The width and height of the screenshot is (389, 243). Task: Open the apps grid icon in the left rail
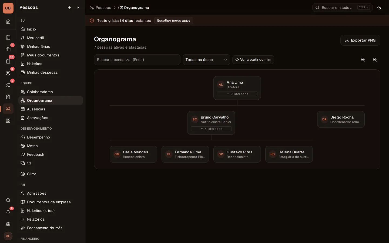[x=8, y=121]
